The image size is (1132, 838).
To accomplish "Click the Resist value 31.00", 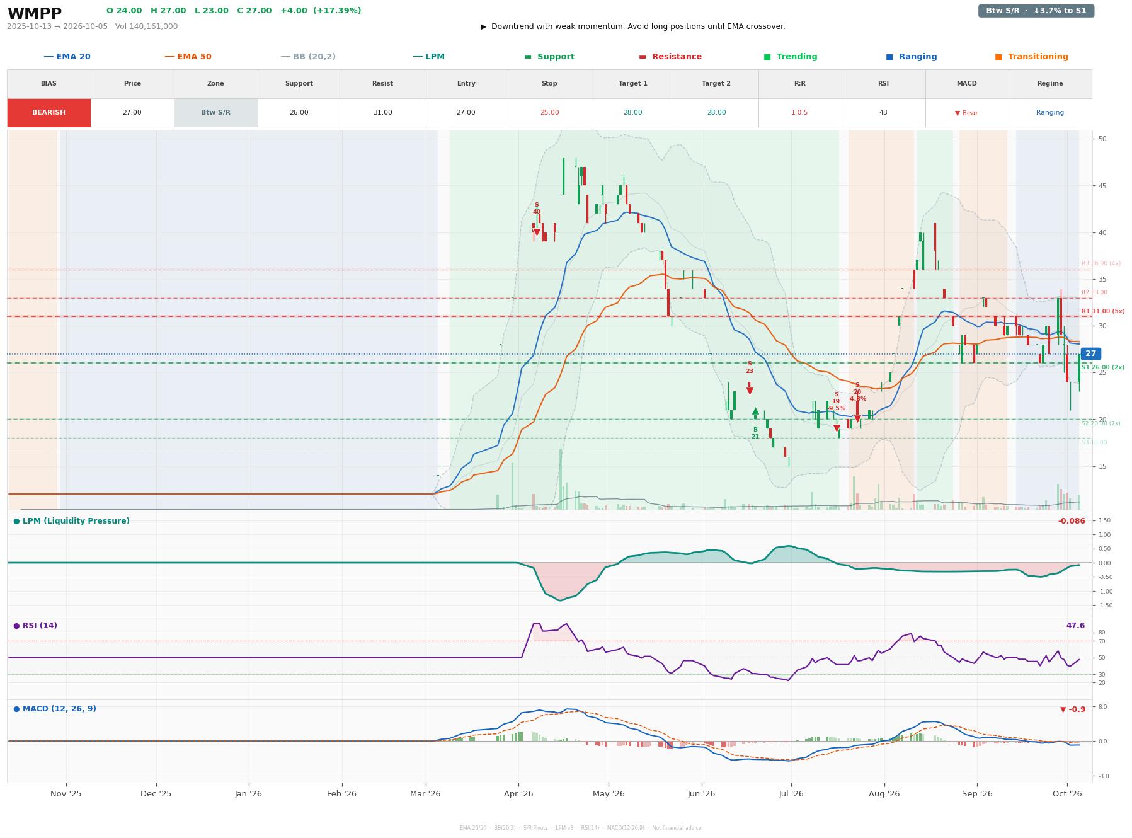I will tap(382, 113).
